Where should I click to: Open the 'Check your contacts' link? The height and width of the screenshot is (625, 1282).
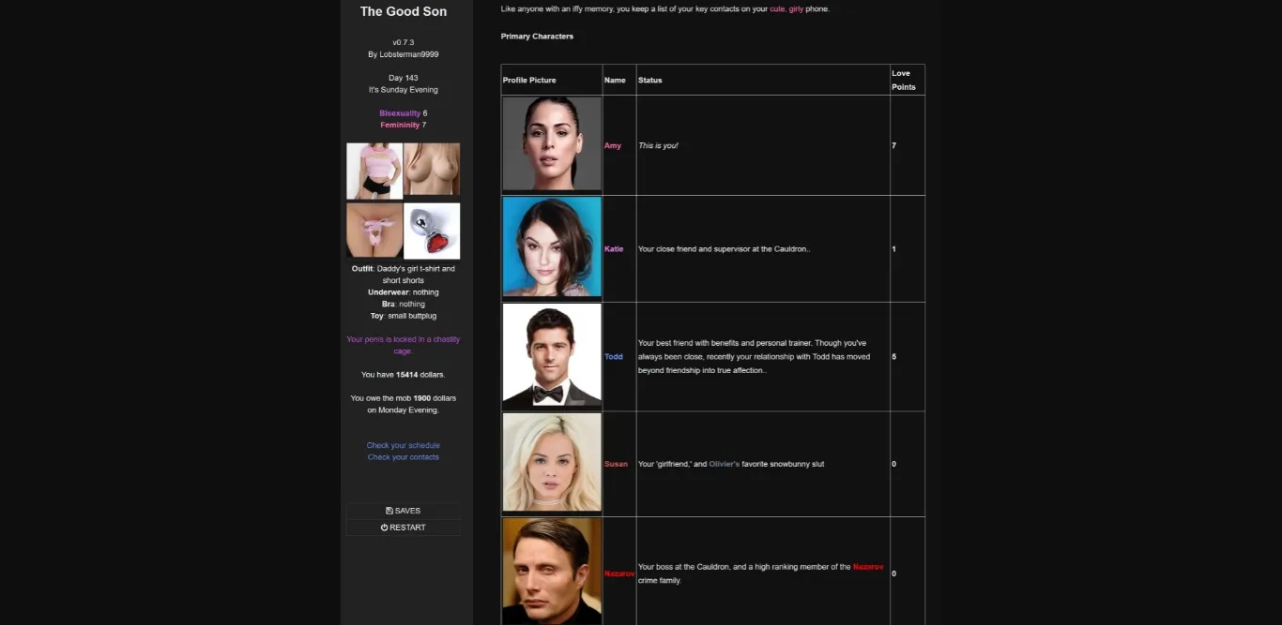click(x=404, y=457)
